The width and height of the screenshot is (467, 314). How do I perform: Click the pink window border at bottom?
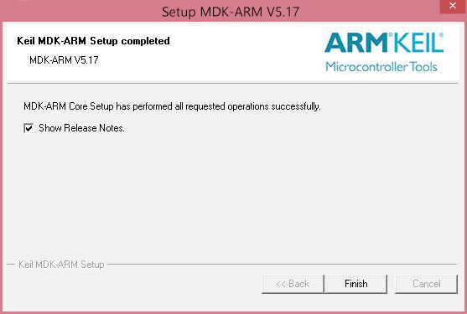(233, 312)
